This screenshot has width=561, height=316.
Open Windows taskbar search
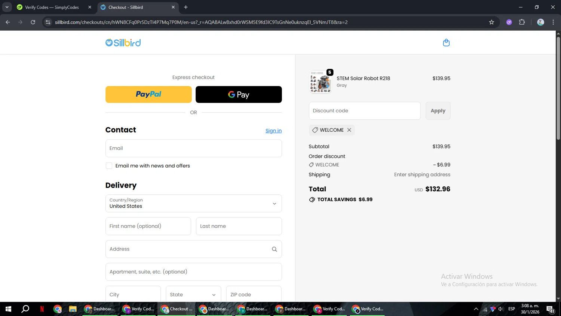coord(25,309)
